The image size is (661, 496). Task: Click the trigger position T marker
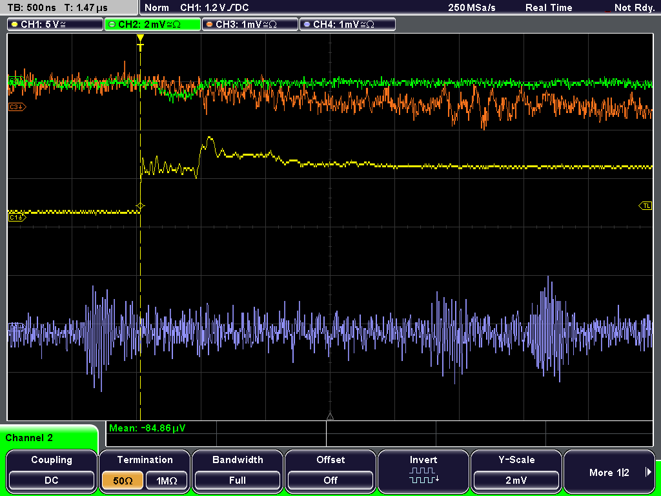140,43
